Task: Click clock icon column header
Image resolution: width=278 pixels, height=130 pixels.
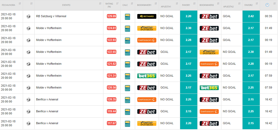Action: coord(267,5)
